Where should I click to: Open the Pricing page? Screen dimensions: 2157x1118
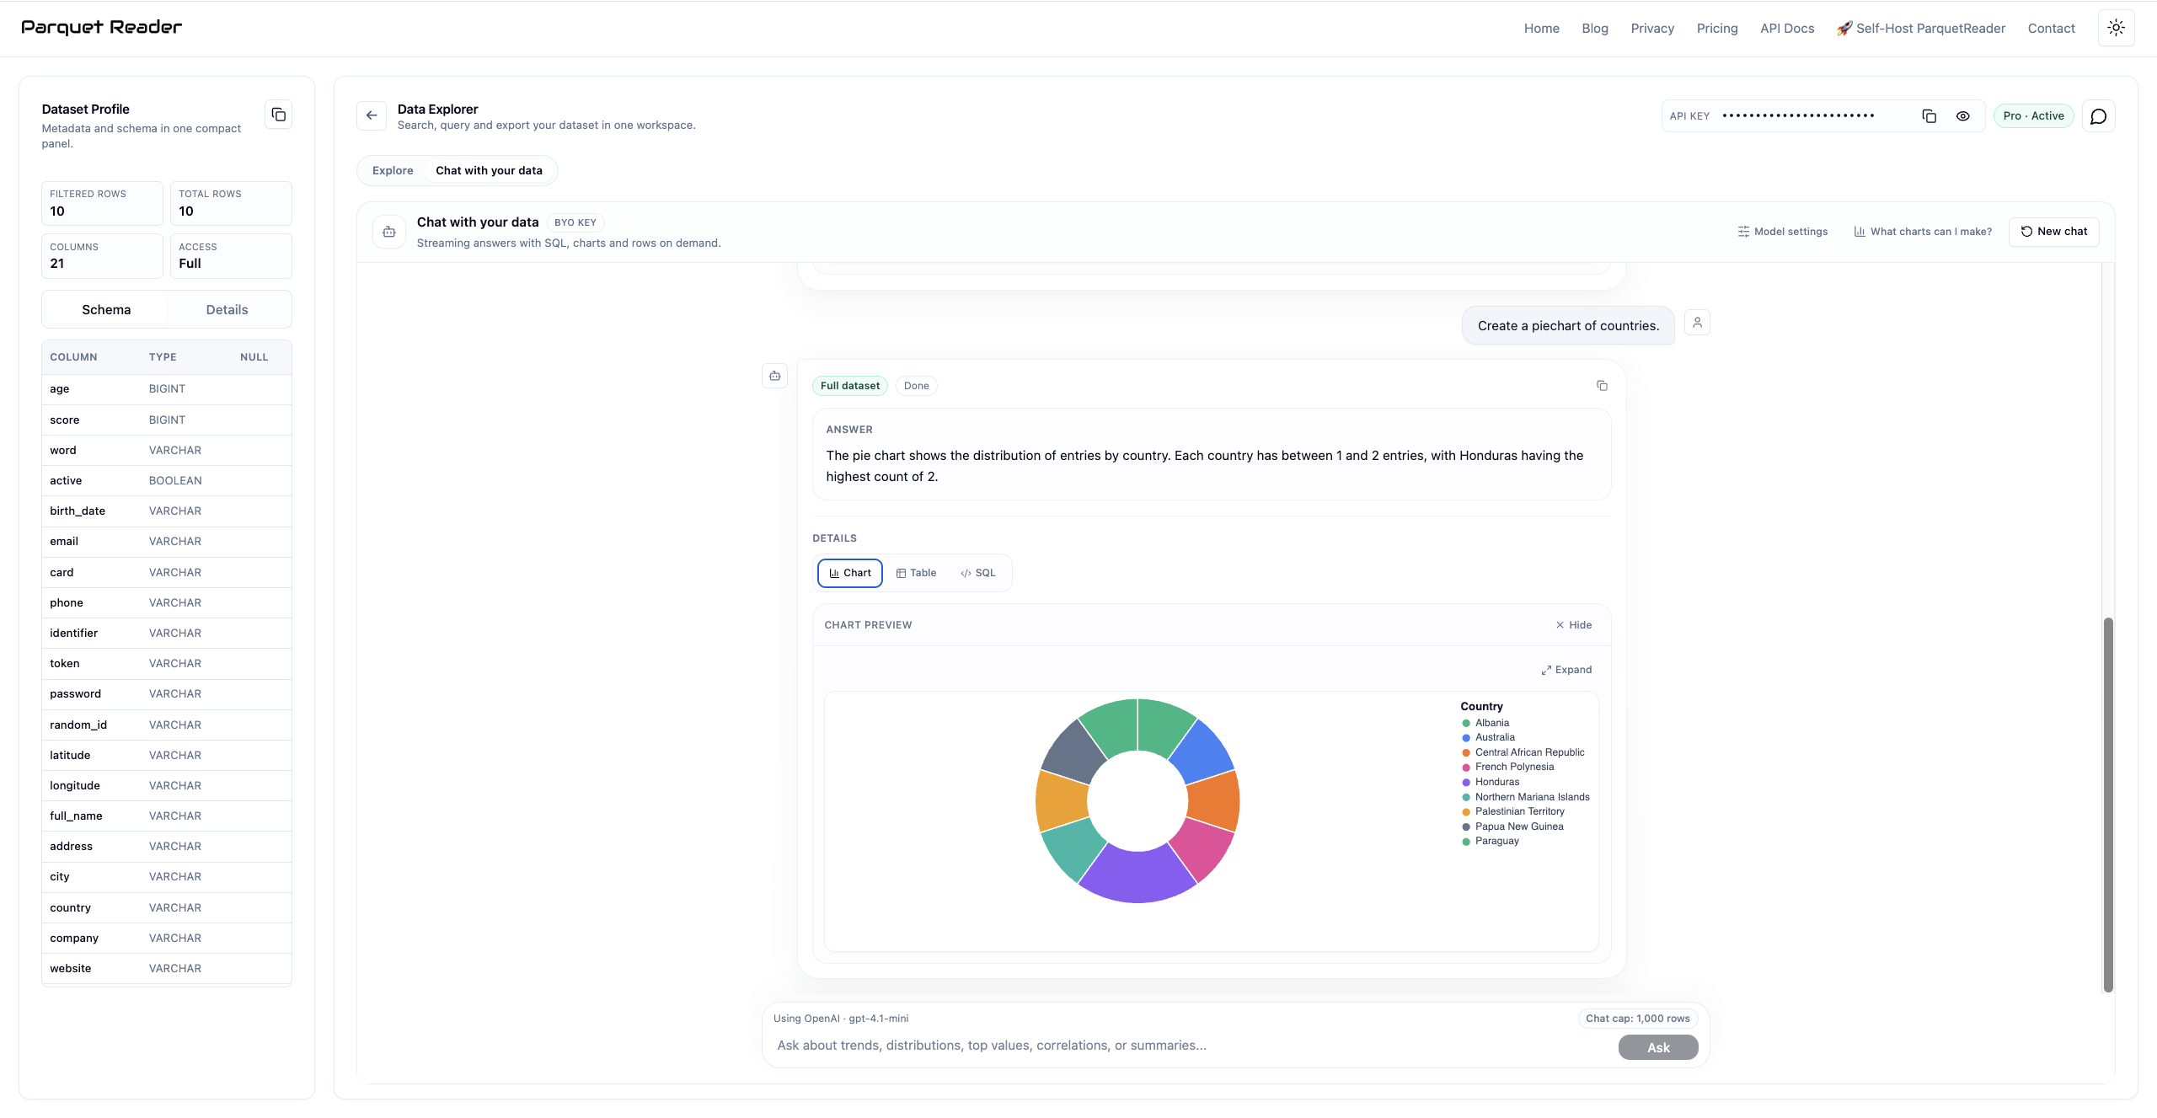(x=1716, y=28)
